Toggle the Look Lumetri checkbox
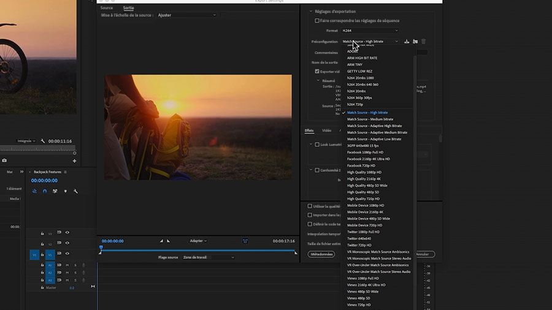Image resolution: width=552 pixels, height=310 pixels. tap(317, 145)
